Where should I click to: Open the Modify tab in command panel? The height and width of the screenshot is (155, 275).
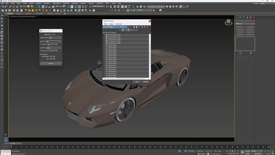click(x=240, y=17)
